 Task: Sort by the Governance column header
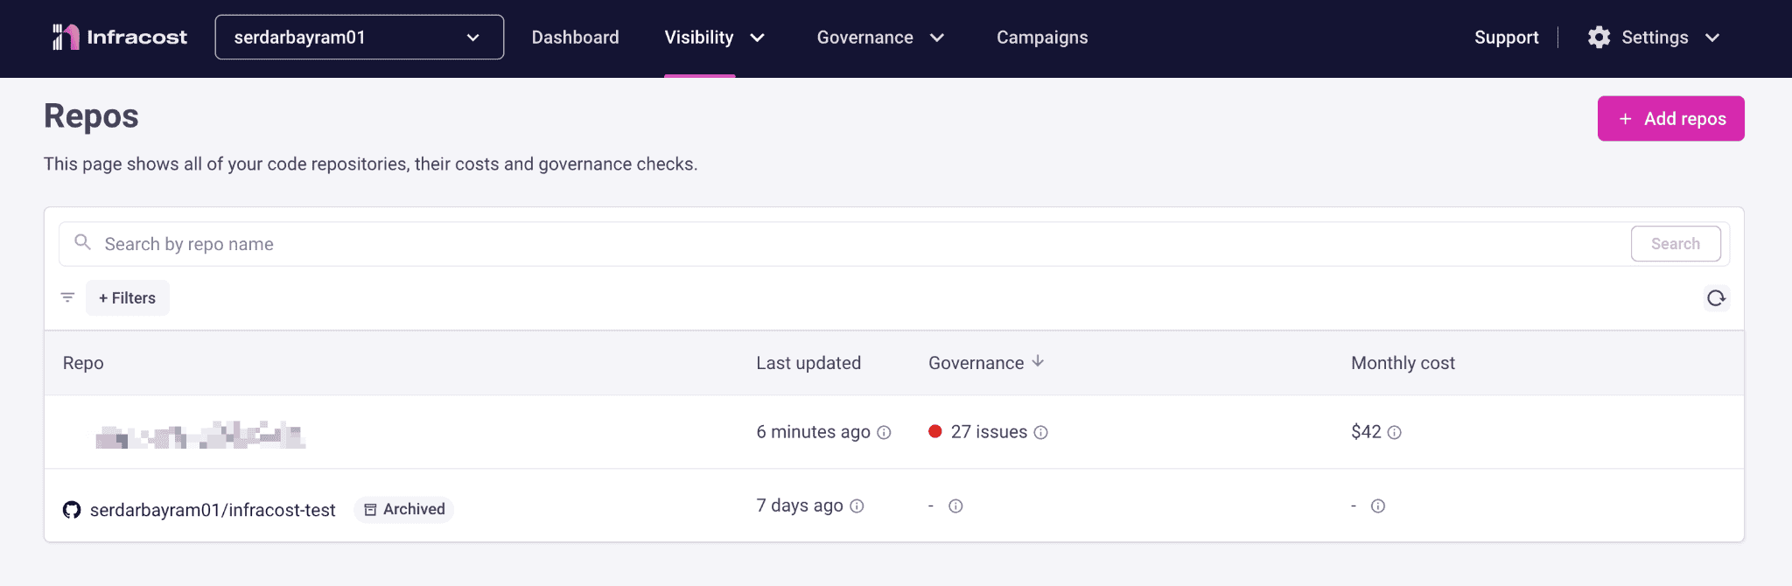pos(976,363)
